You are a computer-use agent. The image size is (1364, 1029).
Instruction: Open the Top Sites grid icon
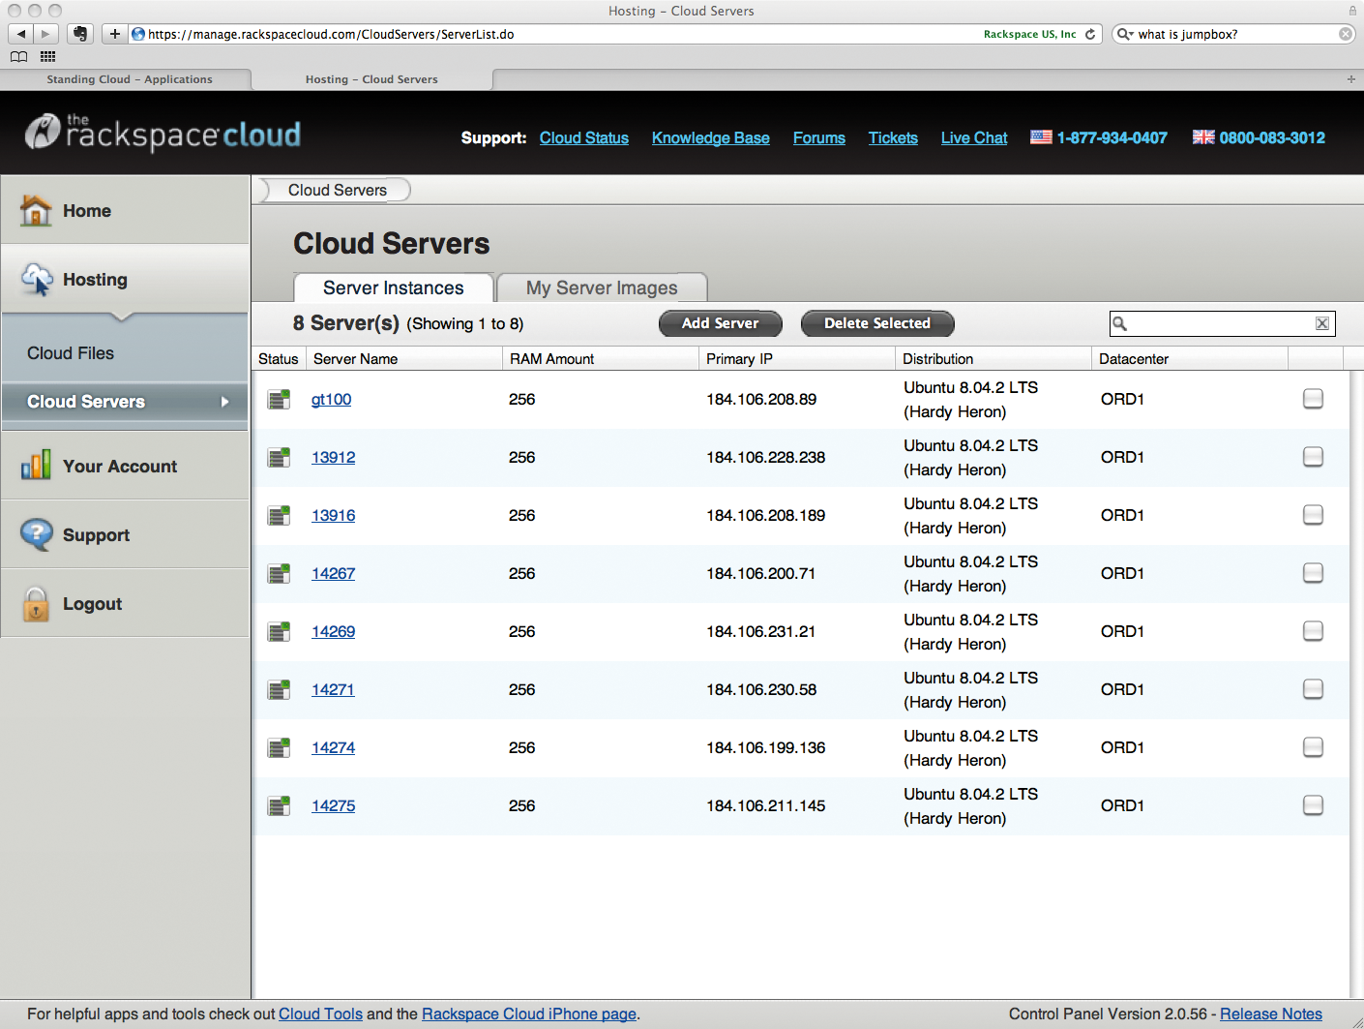(47, 57)
